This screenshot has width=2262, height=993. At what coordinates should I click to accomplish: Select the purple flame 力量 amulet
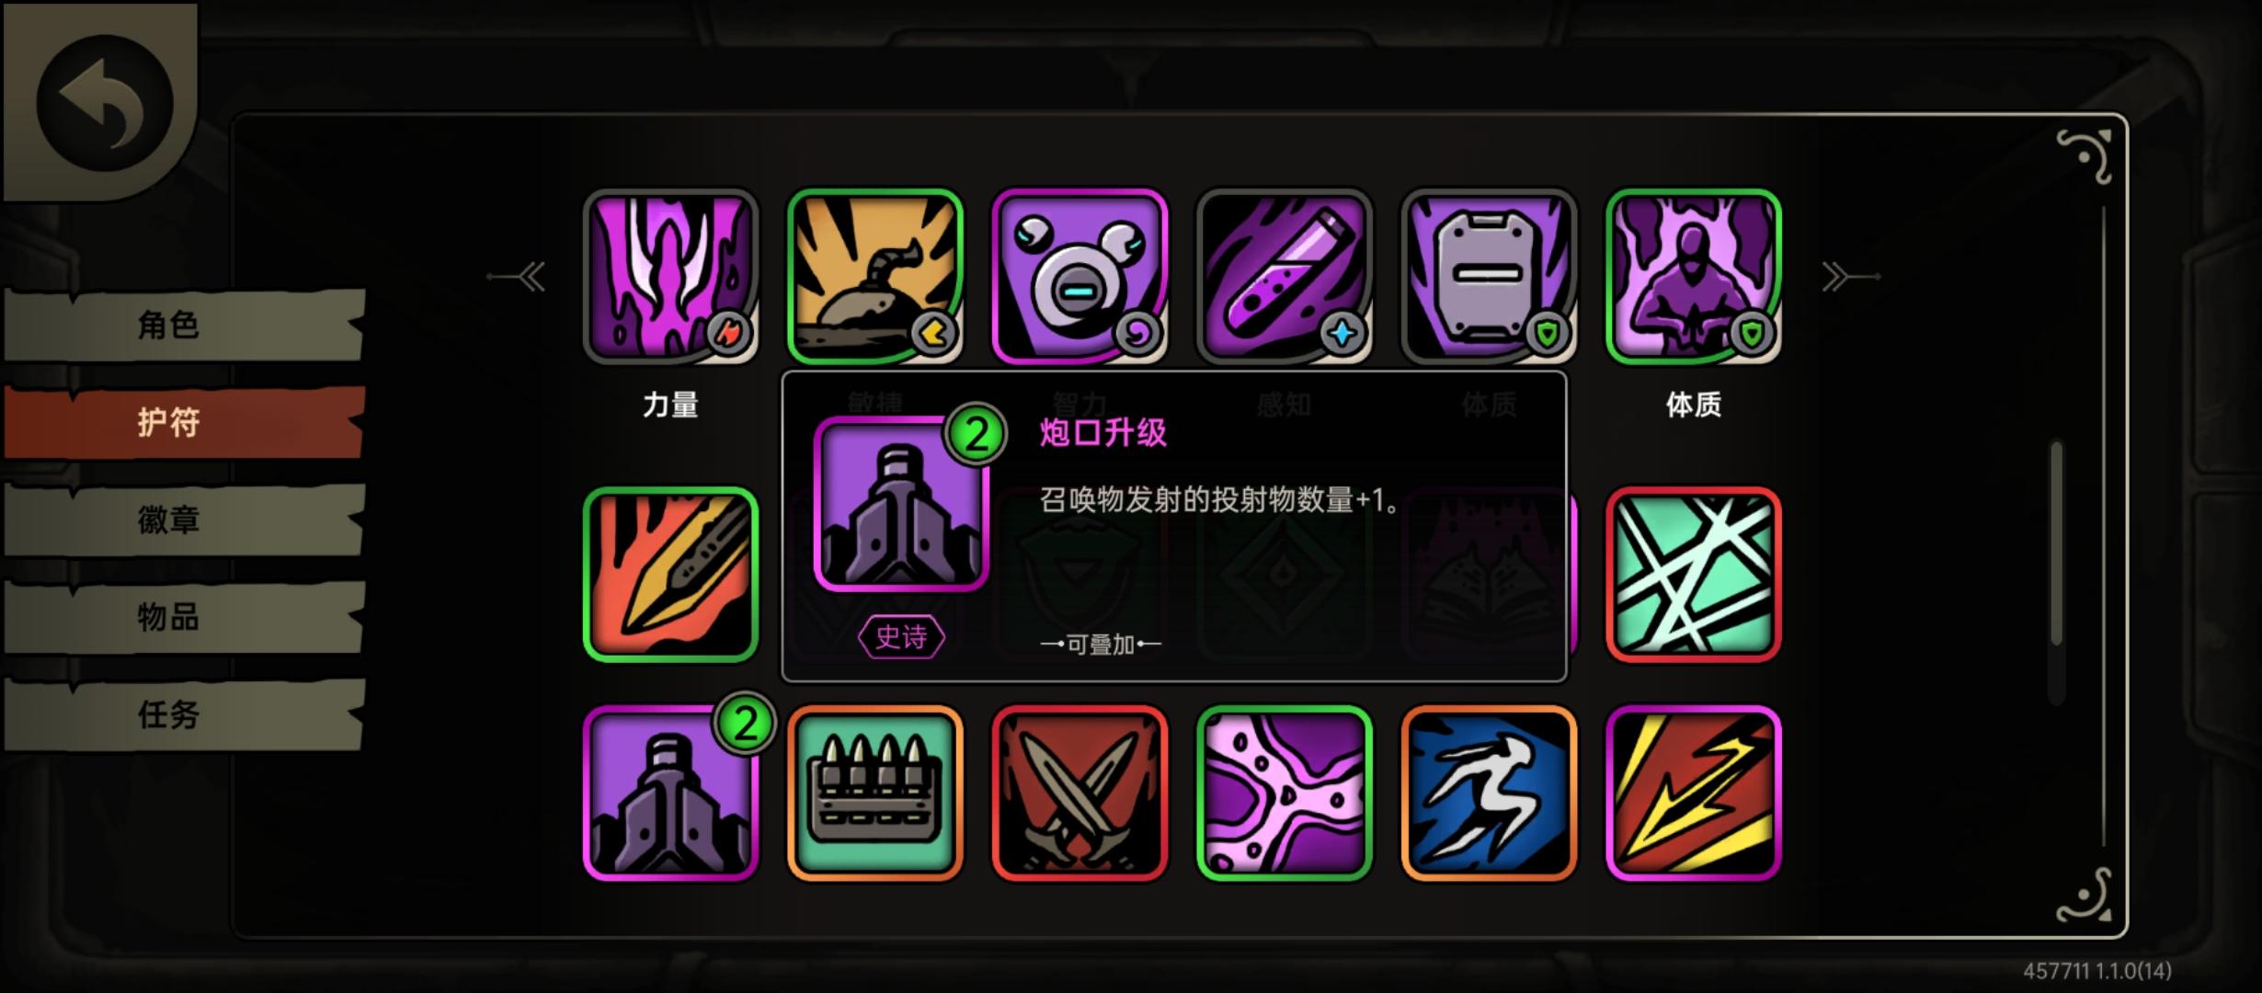(x=670, y=276)
